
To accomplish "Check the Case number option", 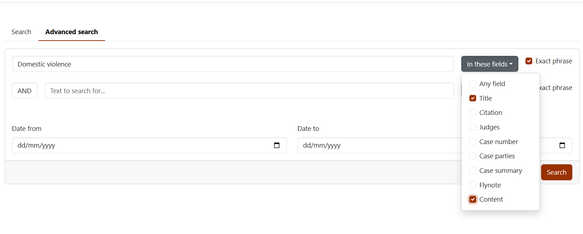I will (x=473, y=142).
